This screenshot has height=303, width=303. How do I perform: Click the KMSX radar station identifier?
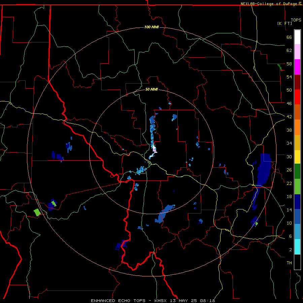point(160,301)
